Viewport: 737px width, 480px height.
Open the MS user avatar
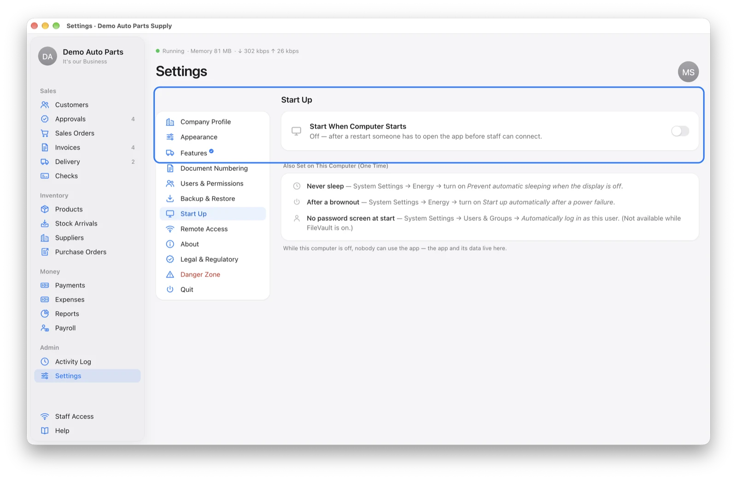[688, 72]
